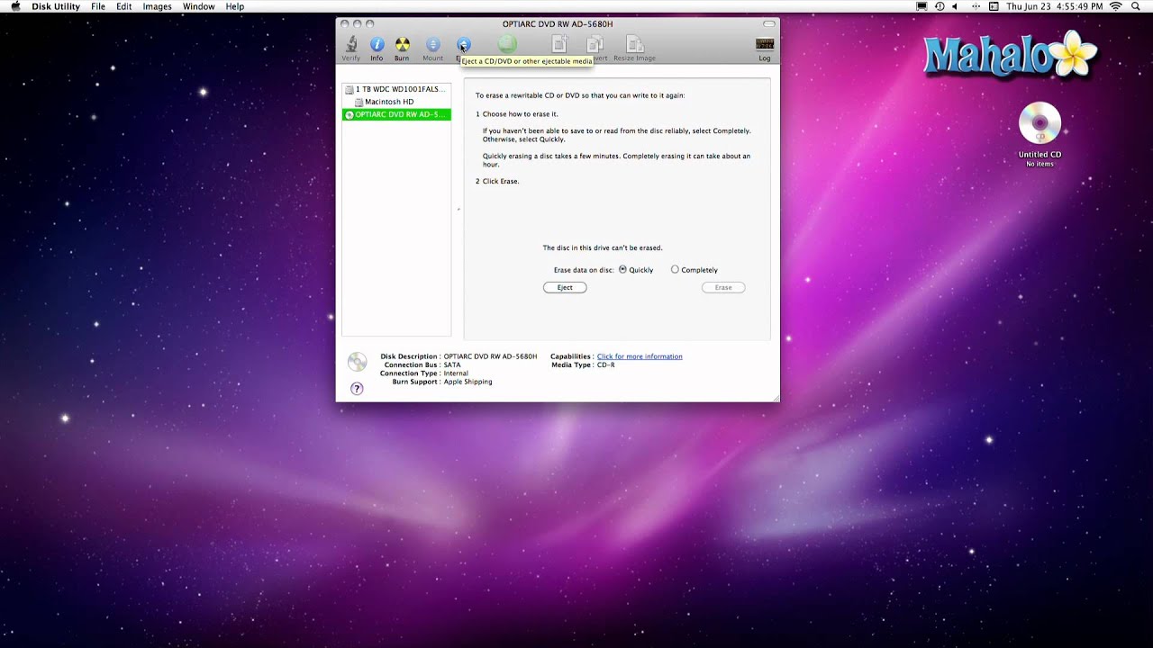Open the Untitled CD desktop icon
This screenshot has width=1153, height=648.
[x=1040, y=123]
